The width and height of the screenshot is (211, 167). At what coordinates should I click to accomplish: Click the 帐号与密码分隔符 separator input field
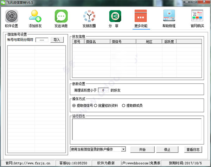[42, 40]
